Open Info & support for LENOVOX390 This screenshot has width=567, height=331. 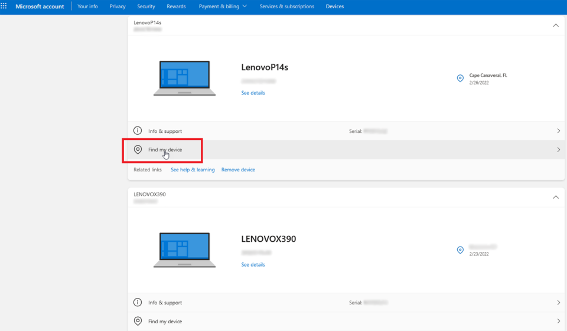[x=346, y=303]
